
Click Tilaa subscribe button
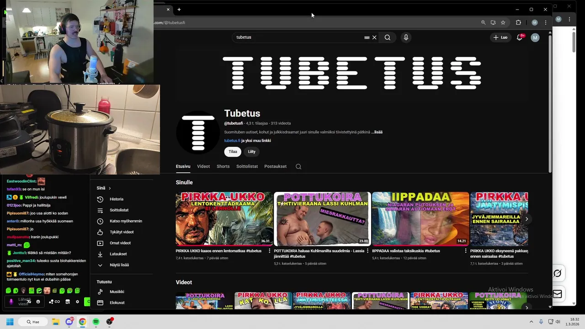coord(233,152)
